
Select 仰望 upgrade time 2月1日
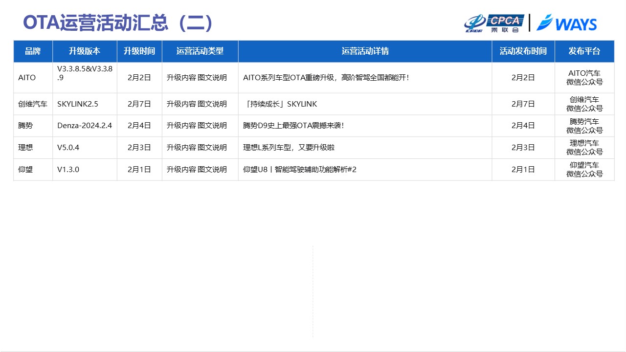click(139, 170)
